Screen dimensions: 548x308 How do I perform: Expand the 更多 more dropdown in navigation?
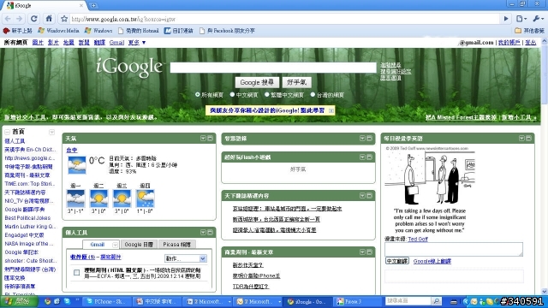(x=137, y=43)
